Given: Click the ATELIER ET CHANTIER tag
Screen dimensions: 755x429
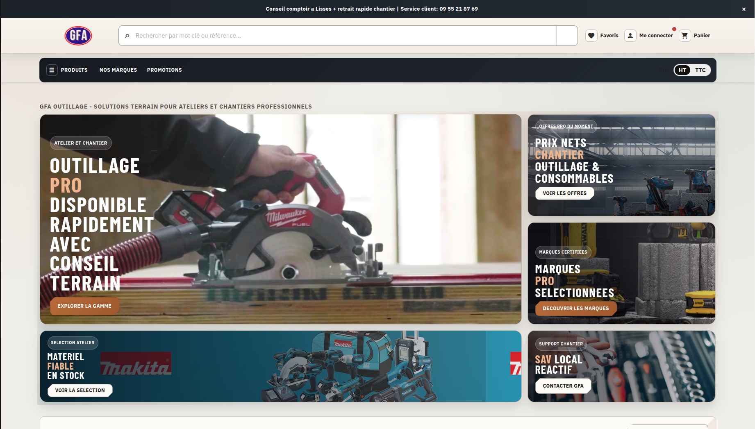Looking at the screenshot, I should [81, 143].
